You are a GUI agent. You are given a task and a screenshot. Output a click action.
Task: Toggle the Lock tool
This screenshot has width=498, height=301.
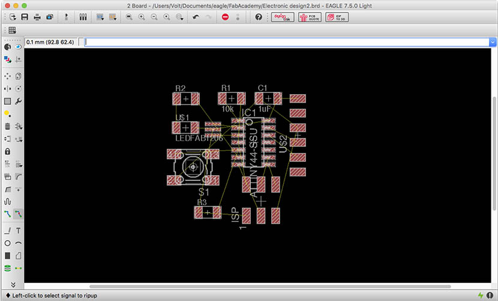coord(7,152)
